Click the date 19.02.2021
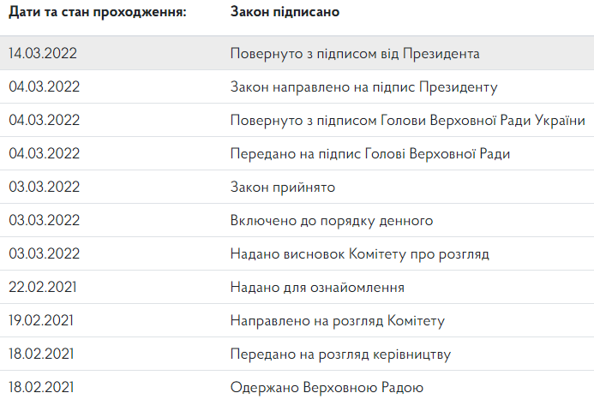Viewport: 594px width, 399px height. point(44,320)
